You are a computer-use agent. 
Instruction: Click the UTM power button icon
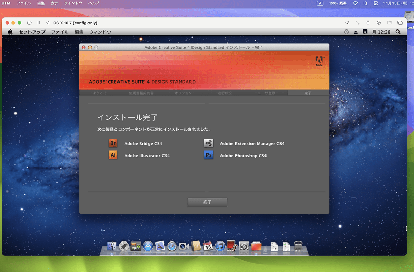29,23
